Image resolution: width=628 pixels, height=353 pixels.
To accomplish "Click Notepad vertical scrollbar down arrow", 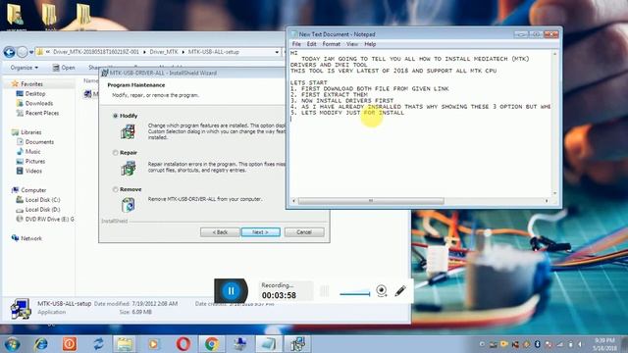I will tap(554, 194).
